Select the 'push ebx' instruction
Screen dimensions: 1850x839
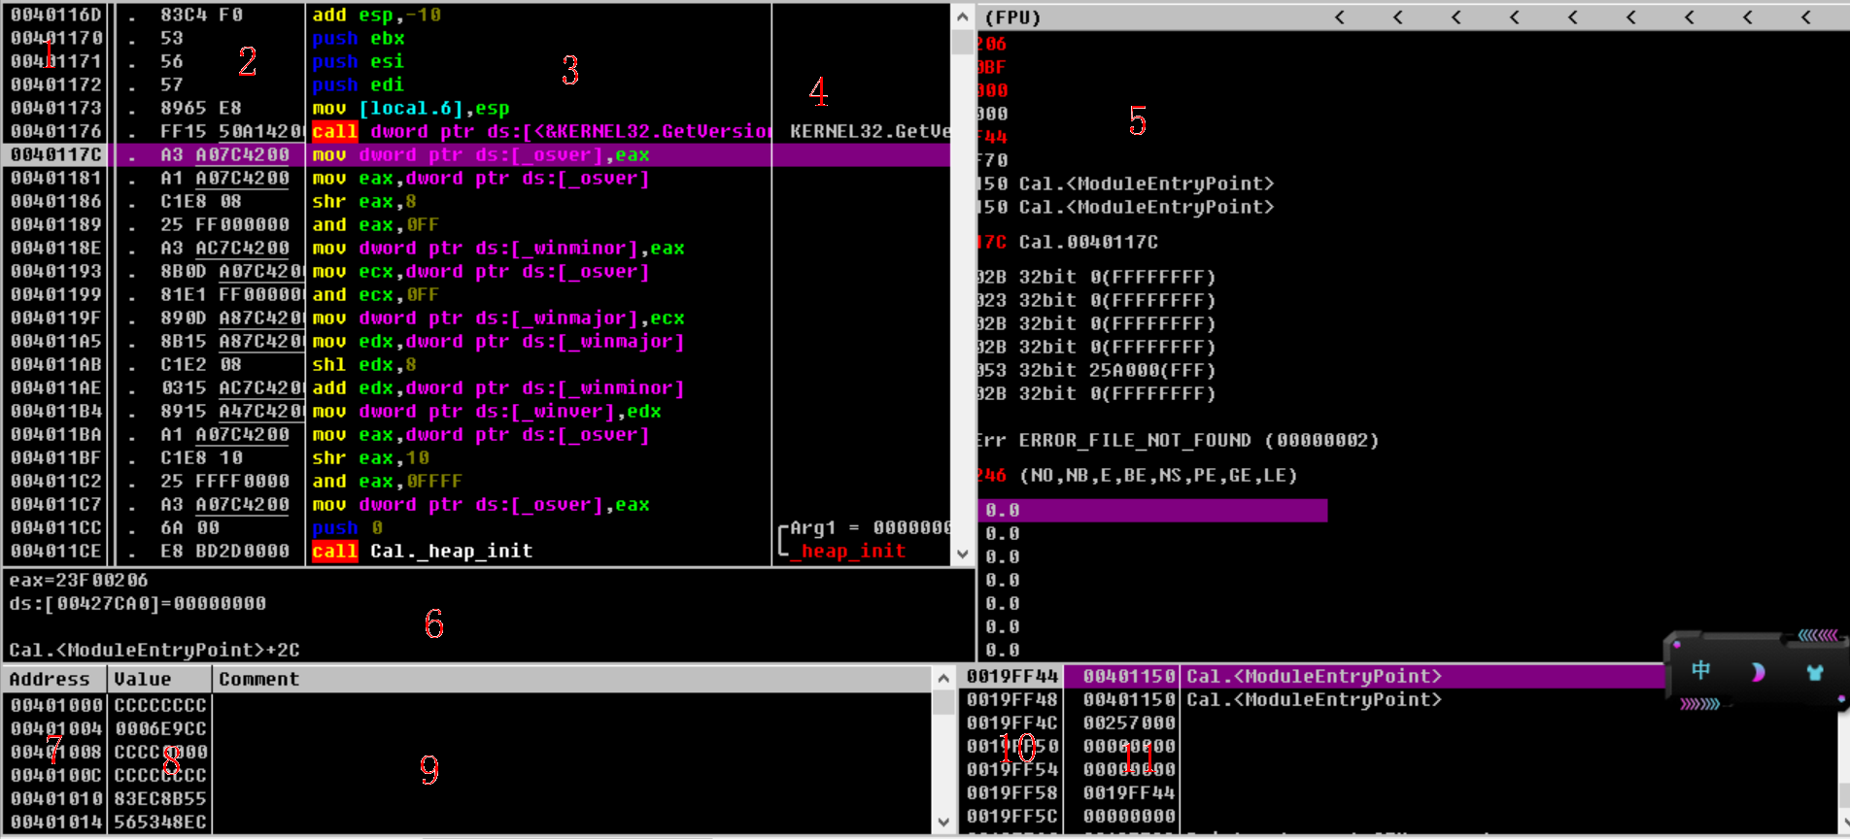(359, 39)
